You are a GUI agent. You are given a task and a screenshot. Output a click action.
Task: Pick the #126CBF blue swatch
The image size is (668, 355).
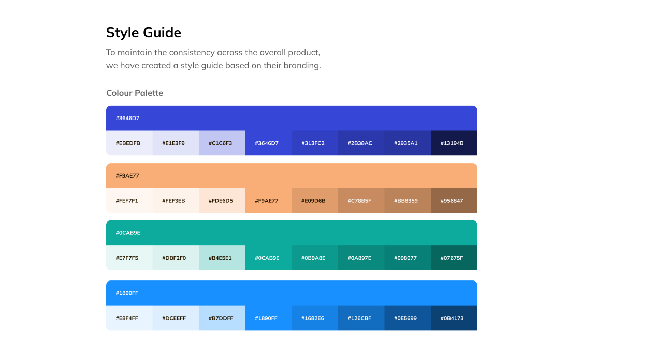361,318
